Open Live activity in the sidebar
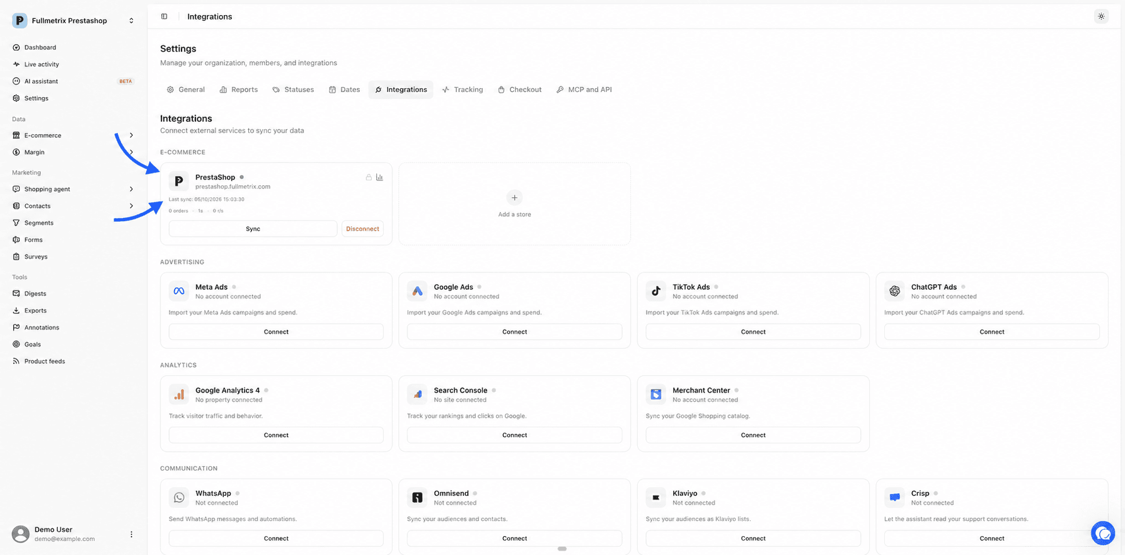Screen dimensions: 1125x555 coord(73,64)
